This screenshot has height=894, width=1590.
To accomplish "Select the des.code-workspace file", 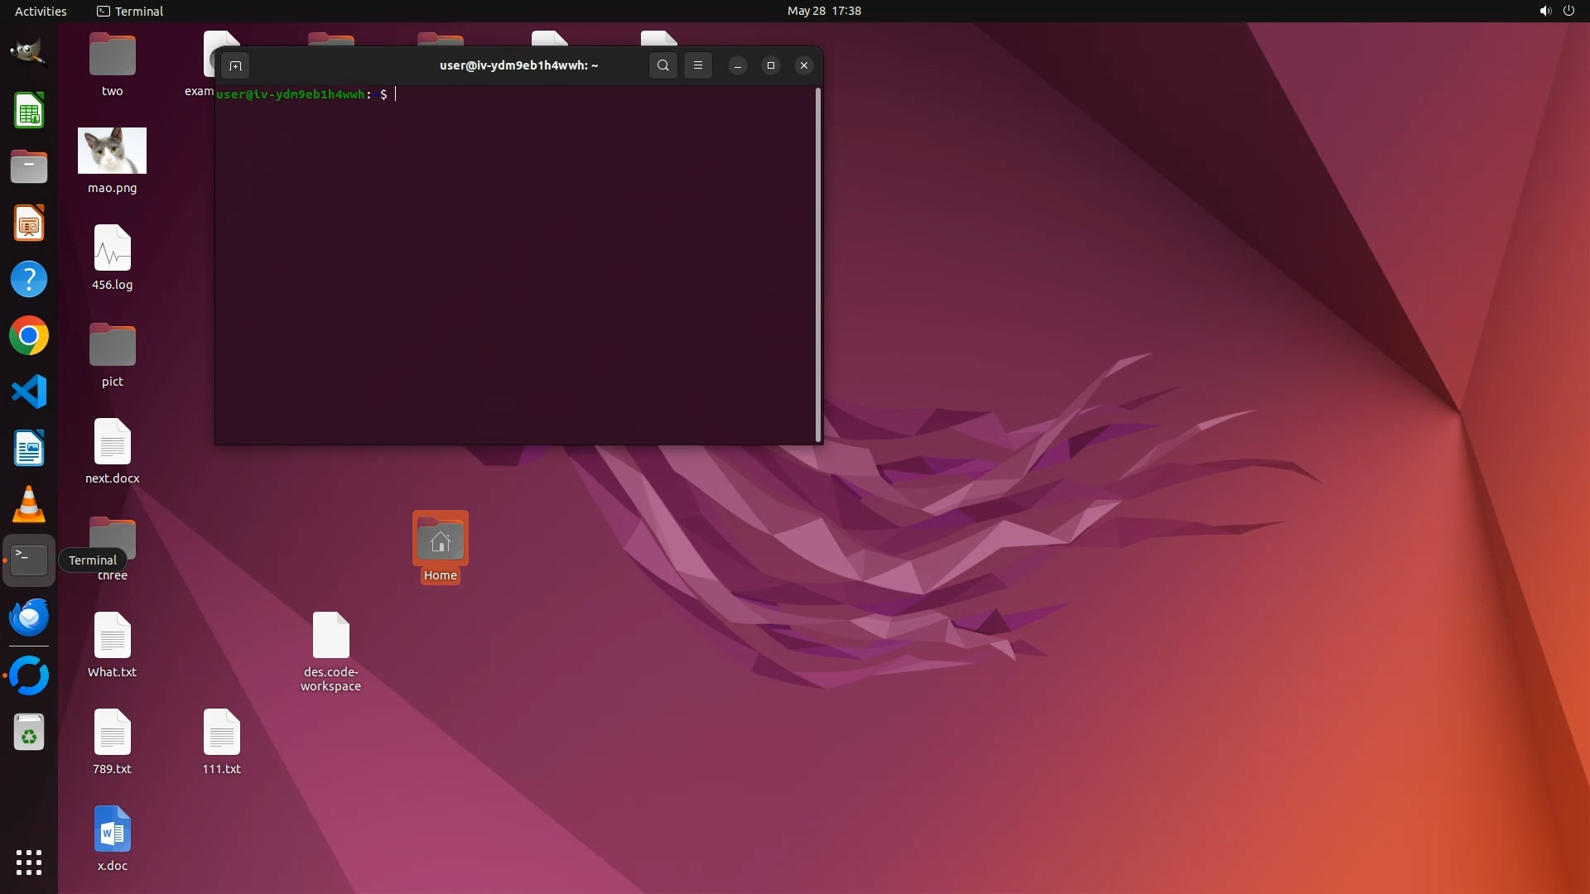I will (x=330, y=636).
